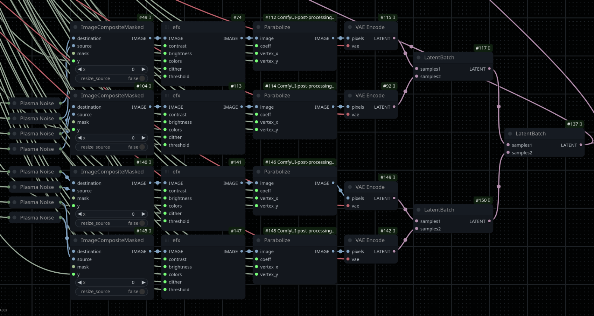Screen dimensions: 594x316
Task: Click LATENT output dot of LatentBatch #150
Action: (489, 221)
